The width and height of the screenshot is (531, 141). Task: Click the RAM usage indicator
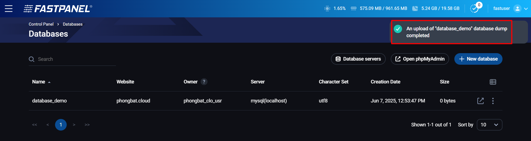point(380,9)
